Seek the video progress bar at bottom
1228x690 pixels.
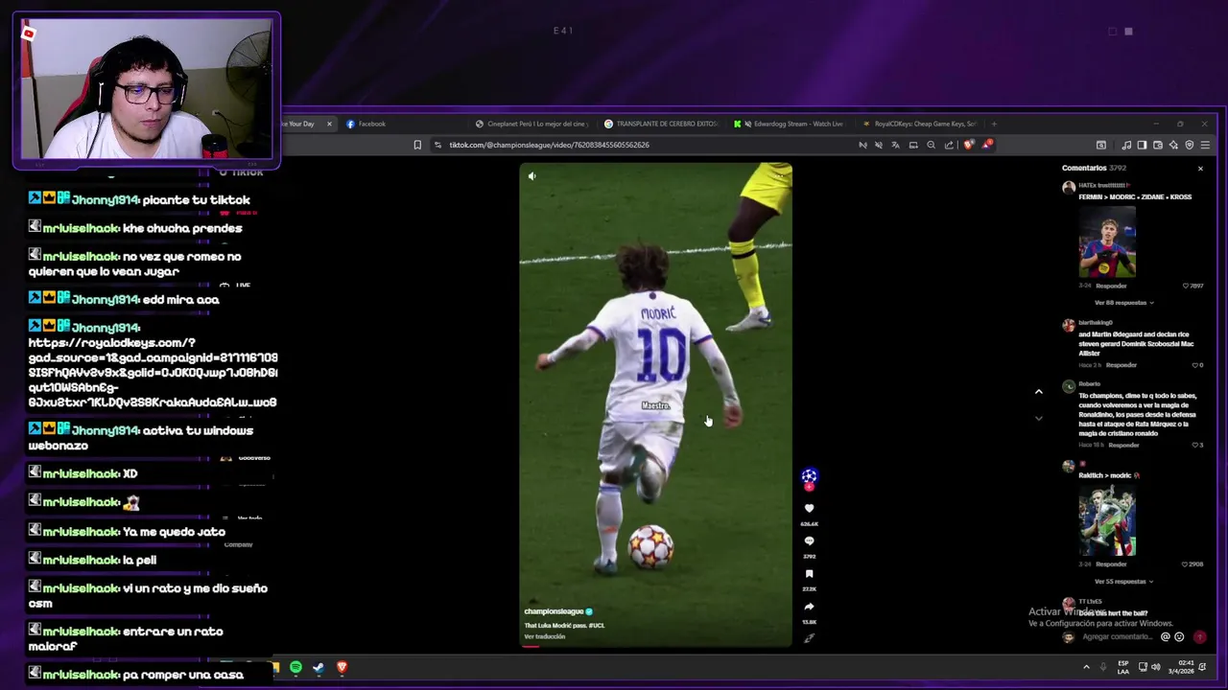click(656, 646)
